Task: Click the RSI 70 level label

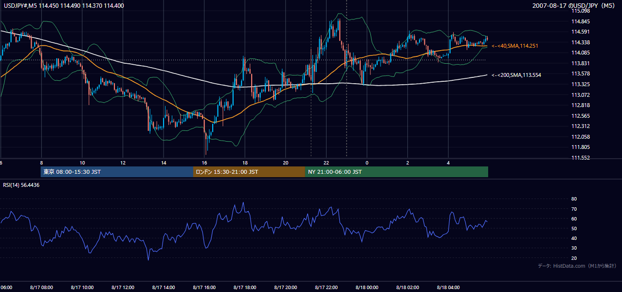Action: (x=574, y=209)
